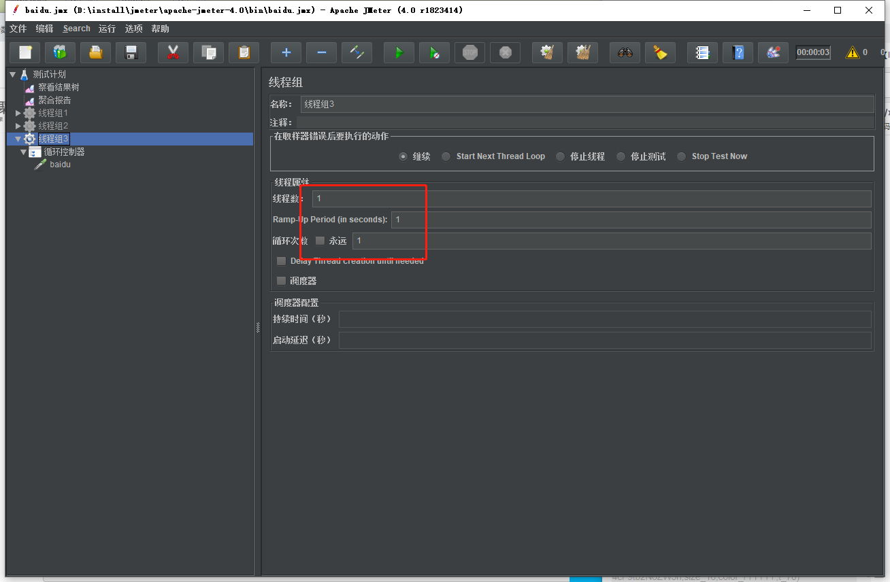Click the New test plan toolbar icon
890x582 pixels.
(x=25, y=52)
